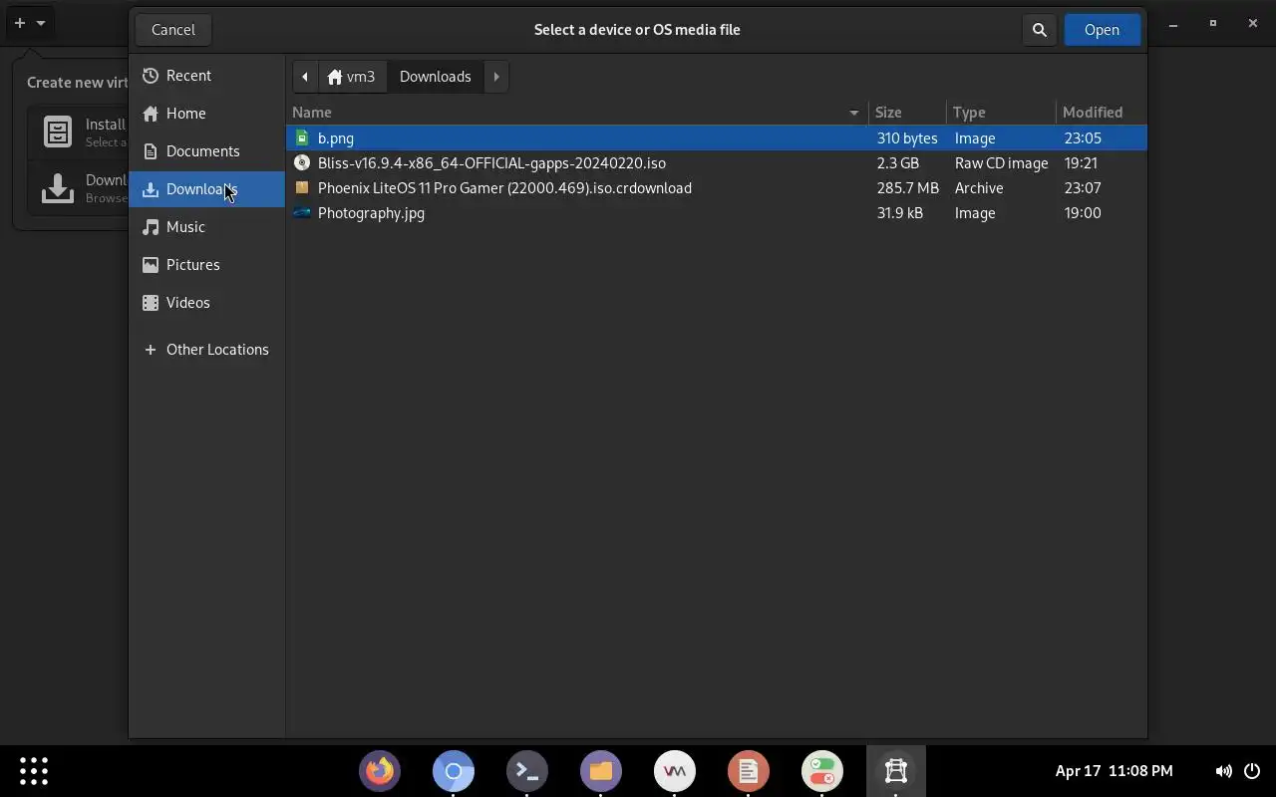Image resolution: width=1276 pixels, height=797 pixels.
Task: Open the white waveform app in dock
Action: (675, 771)
